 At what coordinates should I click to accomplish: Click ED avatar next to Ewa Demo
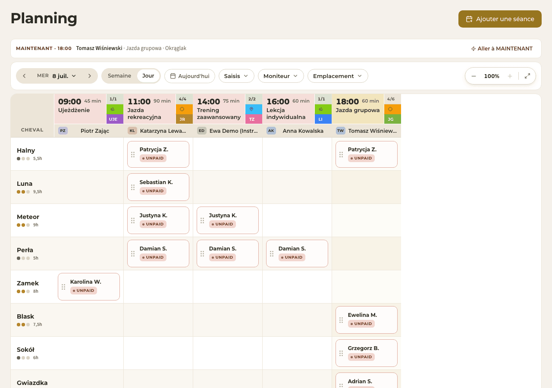coord(202,131)
